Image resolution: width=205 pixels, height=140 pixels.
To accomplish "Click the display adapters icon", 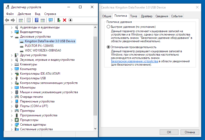I will 17,32.
